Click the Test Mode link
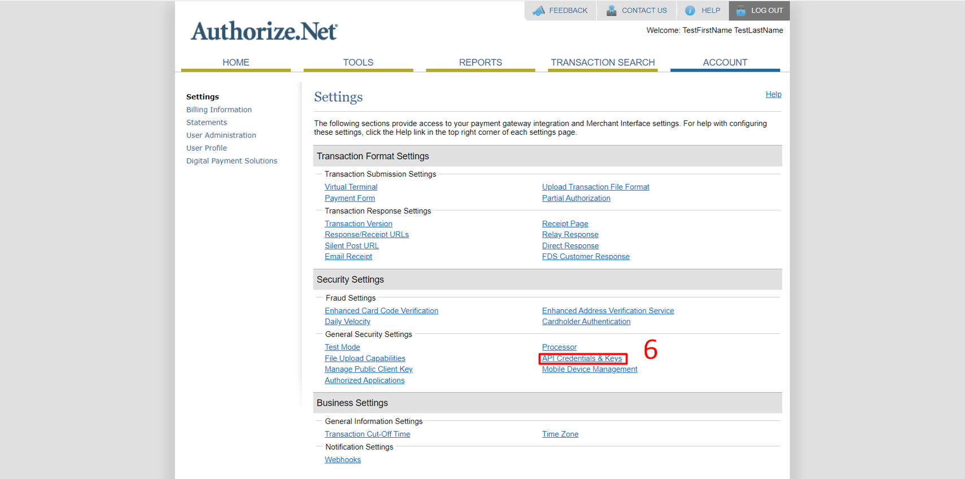Image resolution: width=965 pixels, height=479 pixels. click(342, 347)
